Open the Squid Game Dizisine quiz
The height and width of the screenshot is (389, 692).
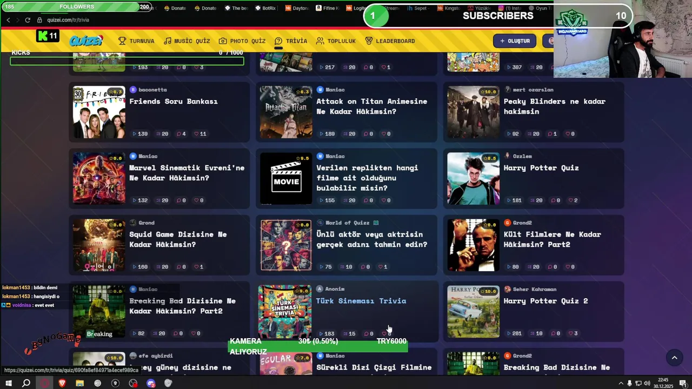pos(178,239)
